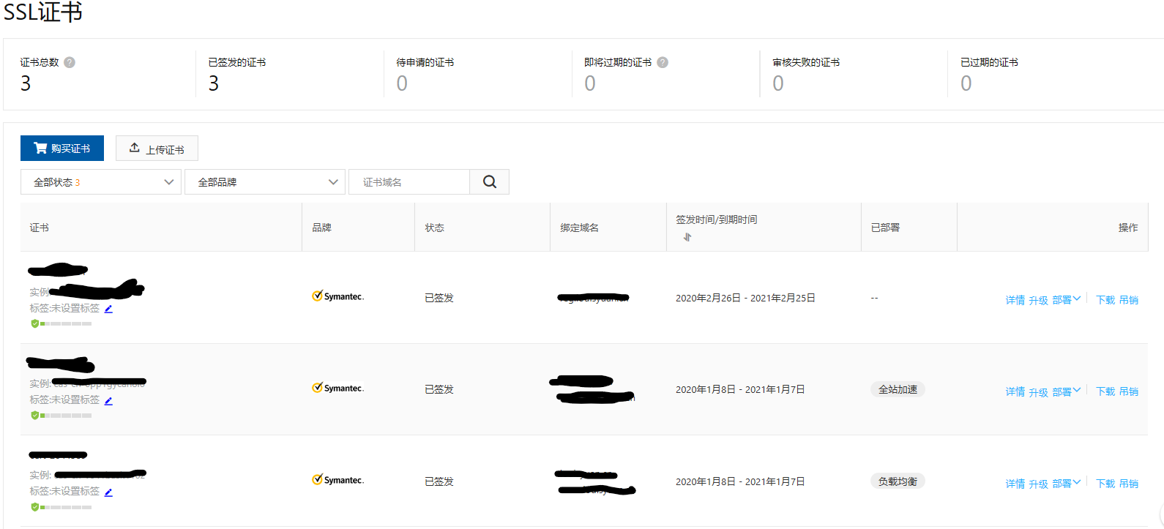Click the 已签发的证书 summary card
Image resolution: width=1164 pixels, height=529 pixels.
290,74
